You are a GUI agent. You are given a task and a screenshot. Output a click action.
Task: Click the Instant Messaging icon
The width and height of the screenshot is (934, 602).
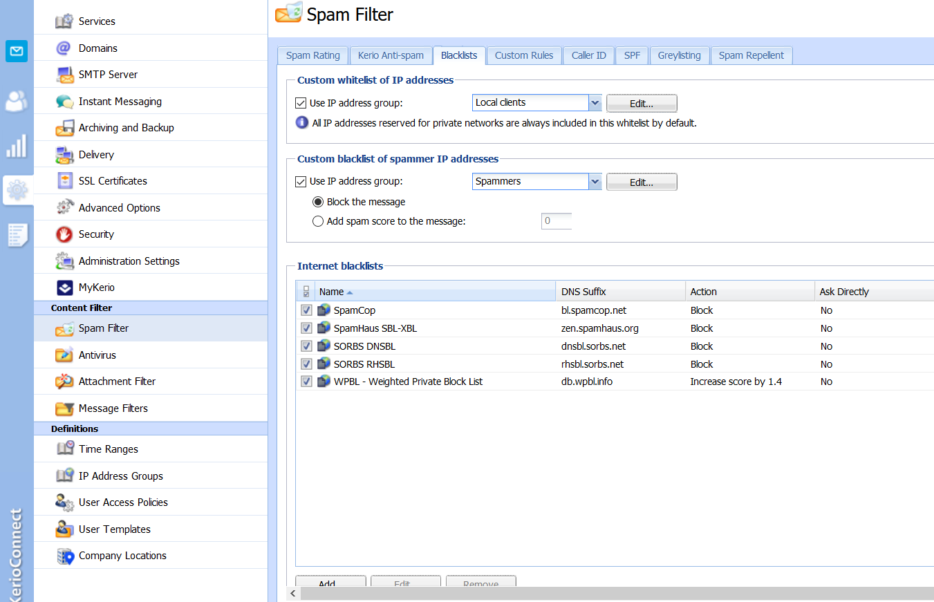point(65,102)
